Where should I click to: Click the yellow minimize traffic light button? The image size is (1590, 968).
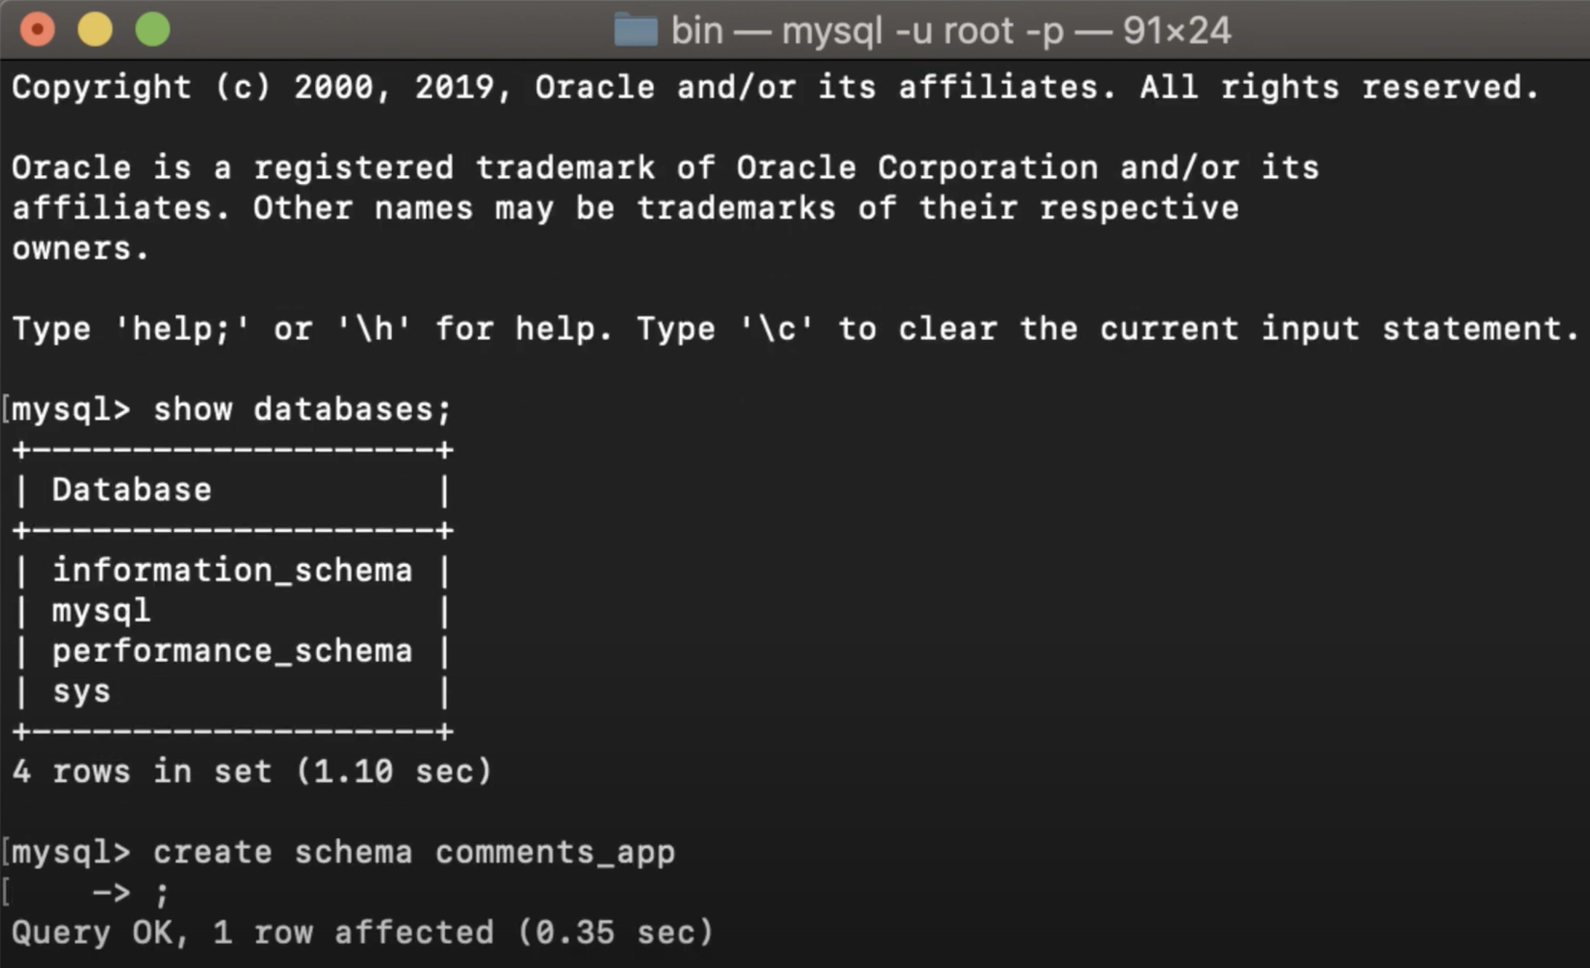(95, 29)
